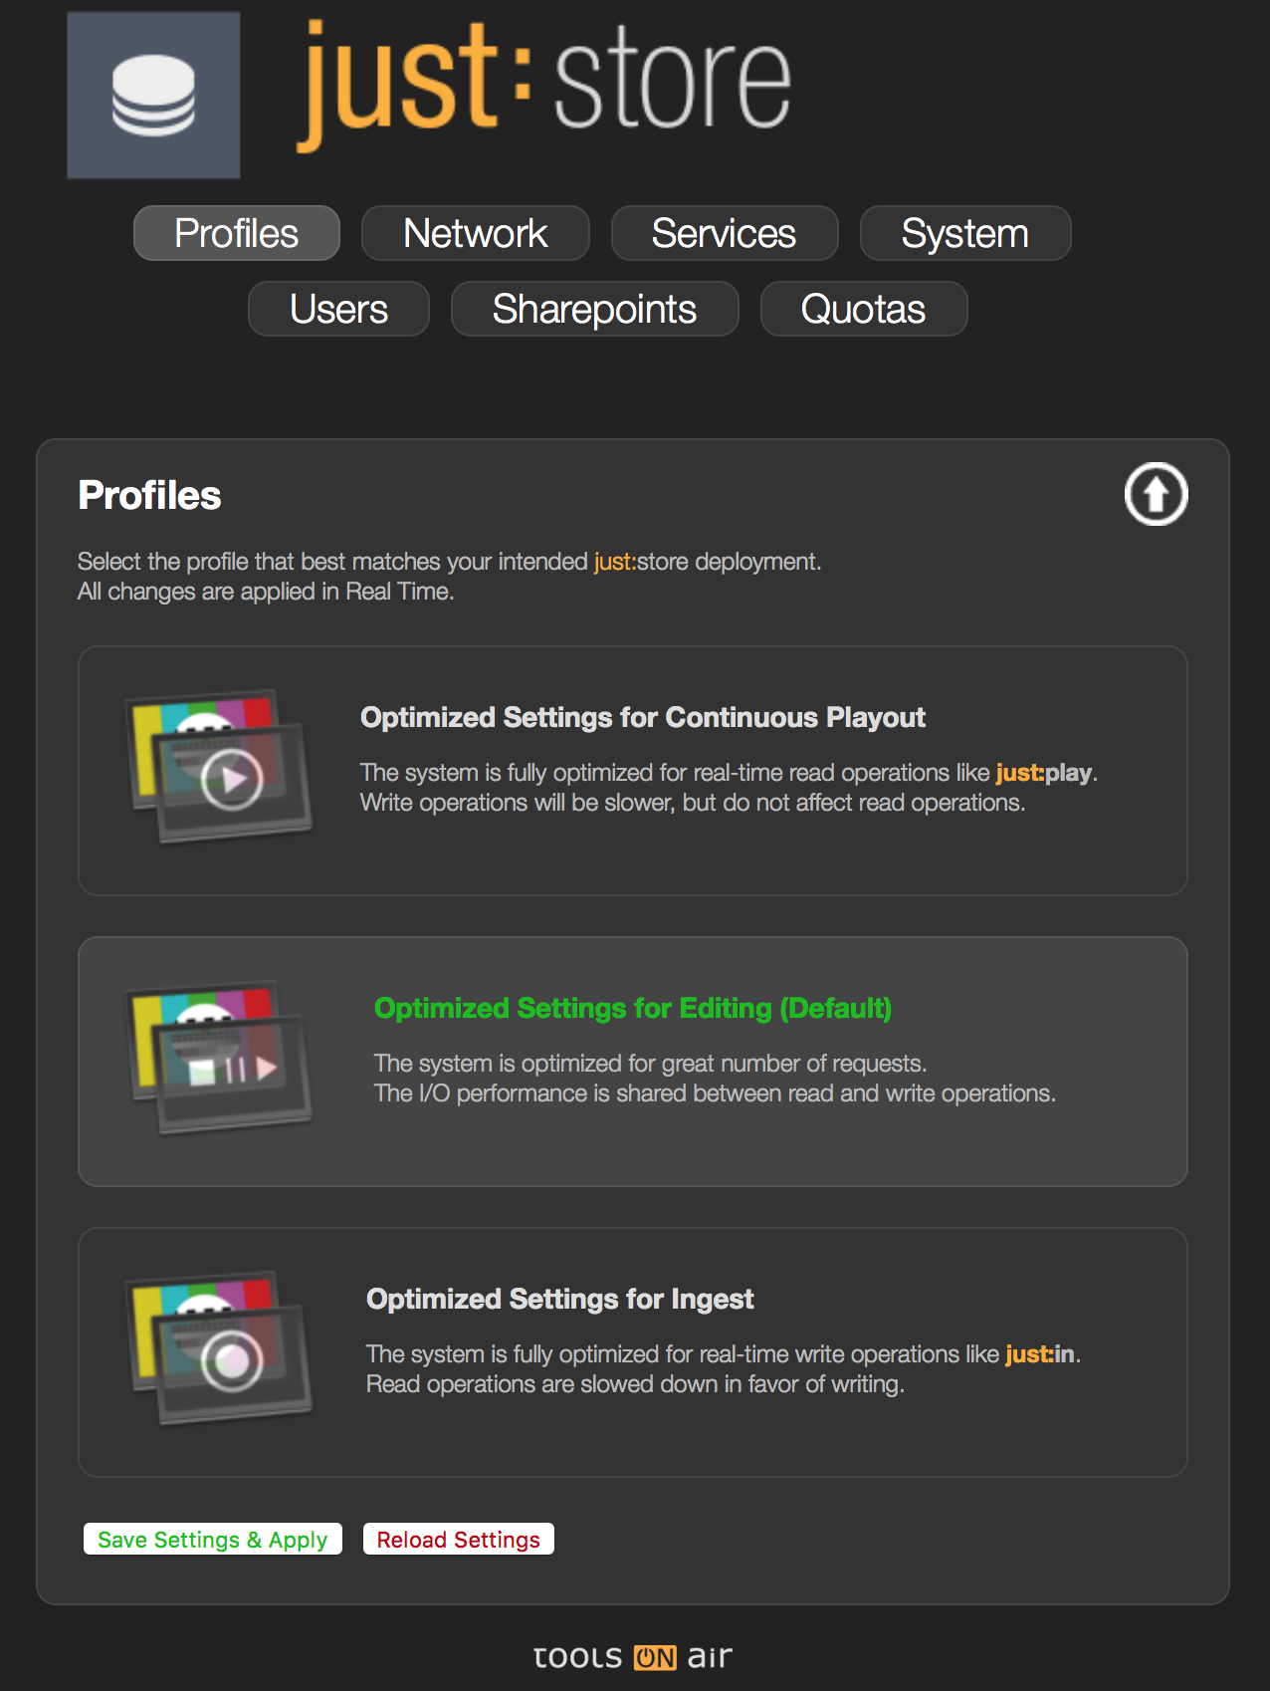Select Optimized Settings for Continuous Playout profile
This screenshot has width=1270, height=1691.
pos(633,771)
